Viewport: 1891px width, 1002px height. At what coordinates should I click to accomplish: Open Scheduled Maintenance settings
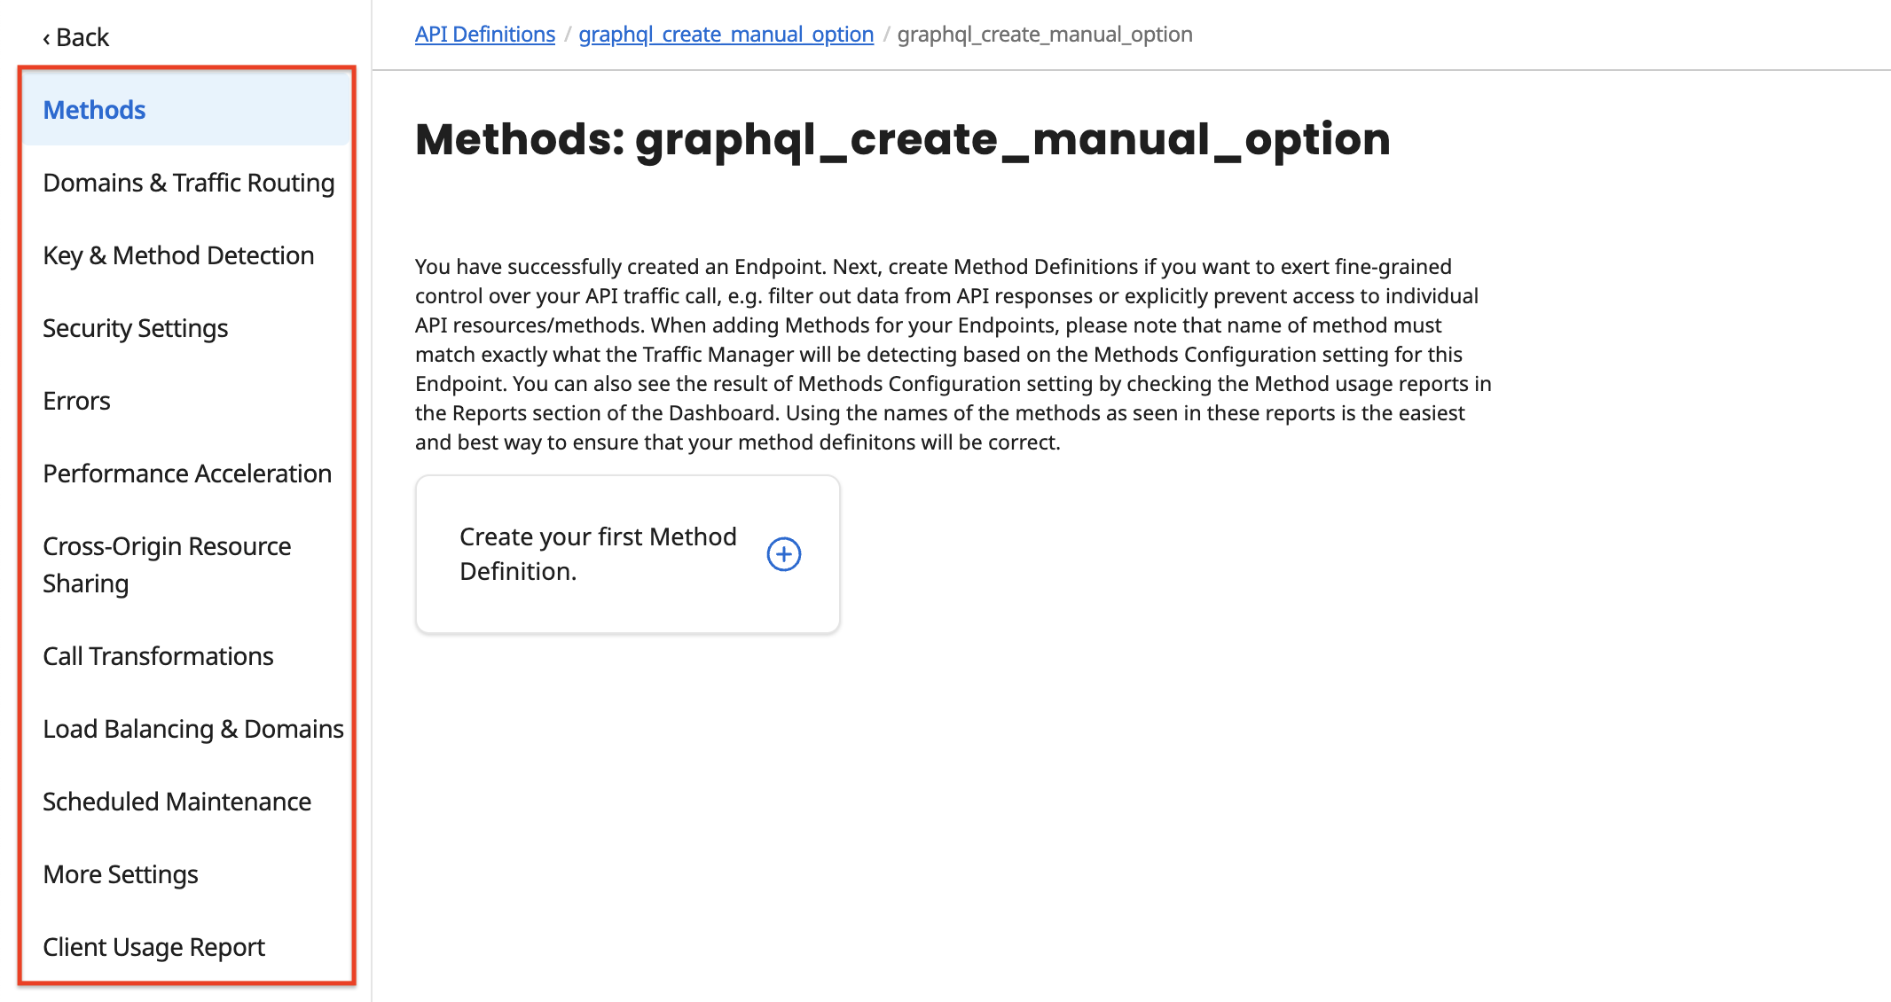point(177,802)
